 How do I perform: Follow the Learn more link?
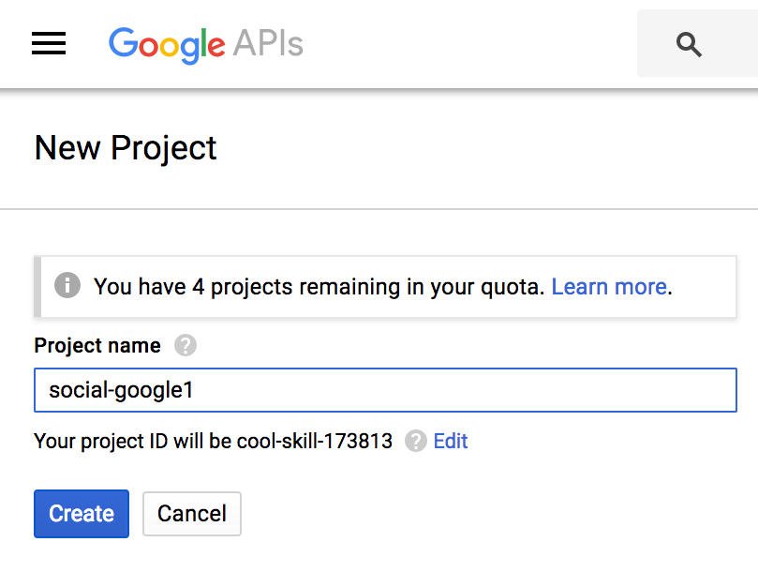[x=609, y=287]
